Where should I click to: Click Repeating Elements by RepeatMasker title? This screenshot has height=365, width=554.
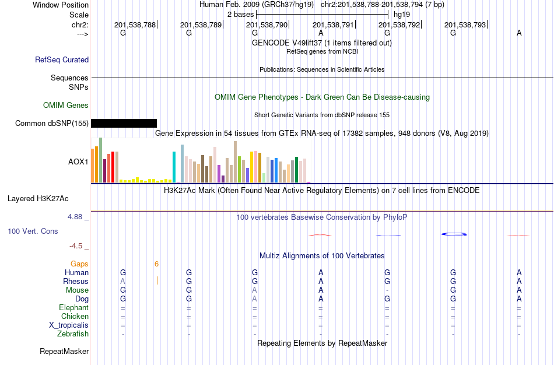pos(322,343)
